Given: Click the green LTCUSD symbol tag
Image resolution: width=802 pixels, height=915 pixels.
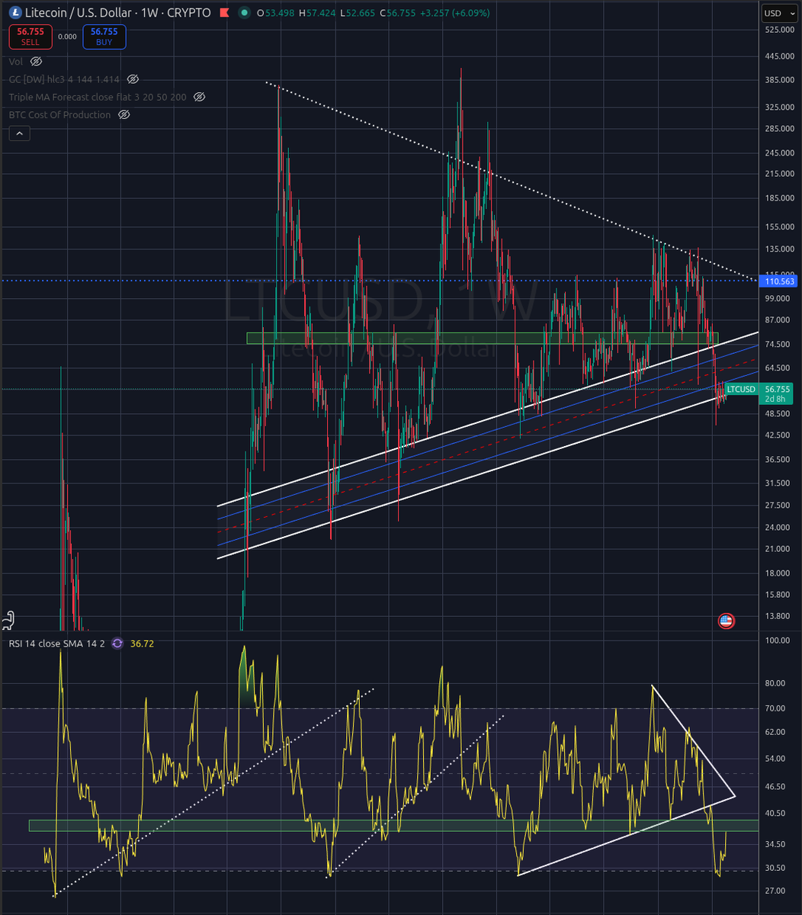Looking at the screenshot, I should [x=741, y=390].
